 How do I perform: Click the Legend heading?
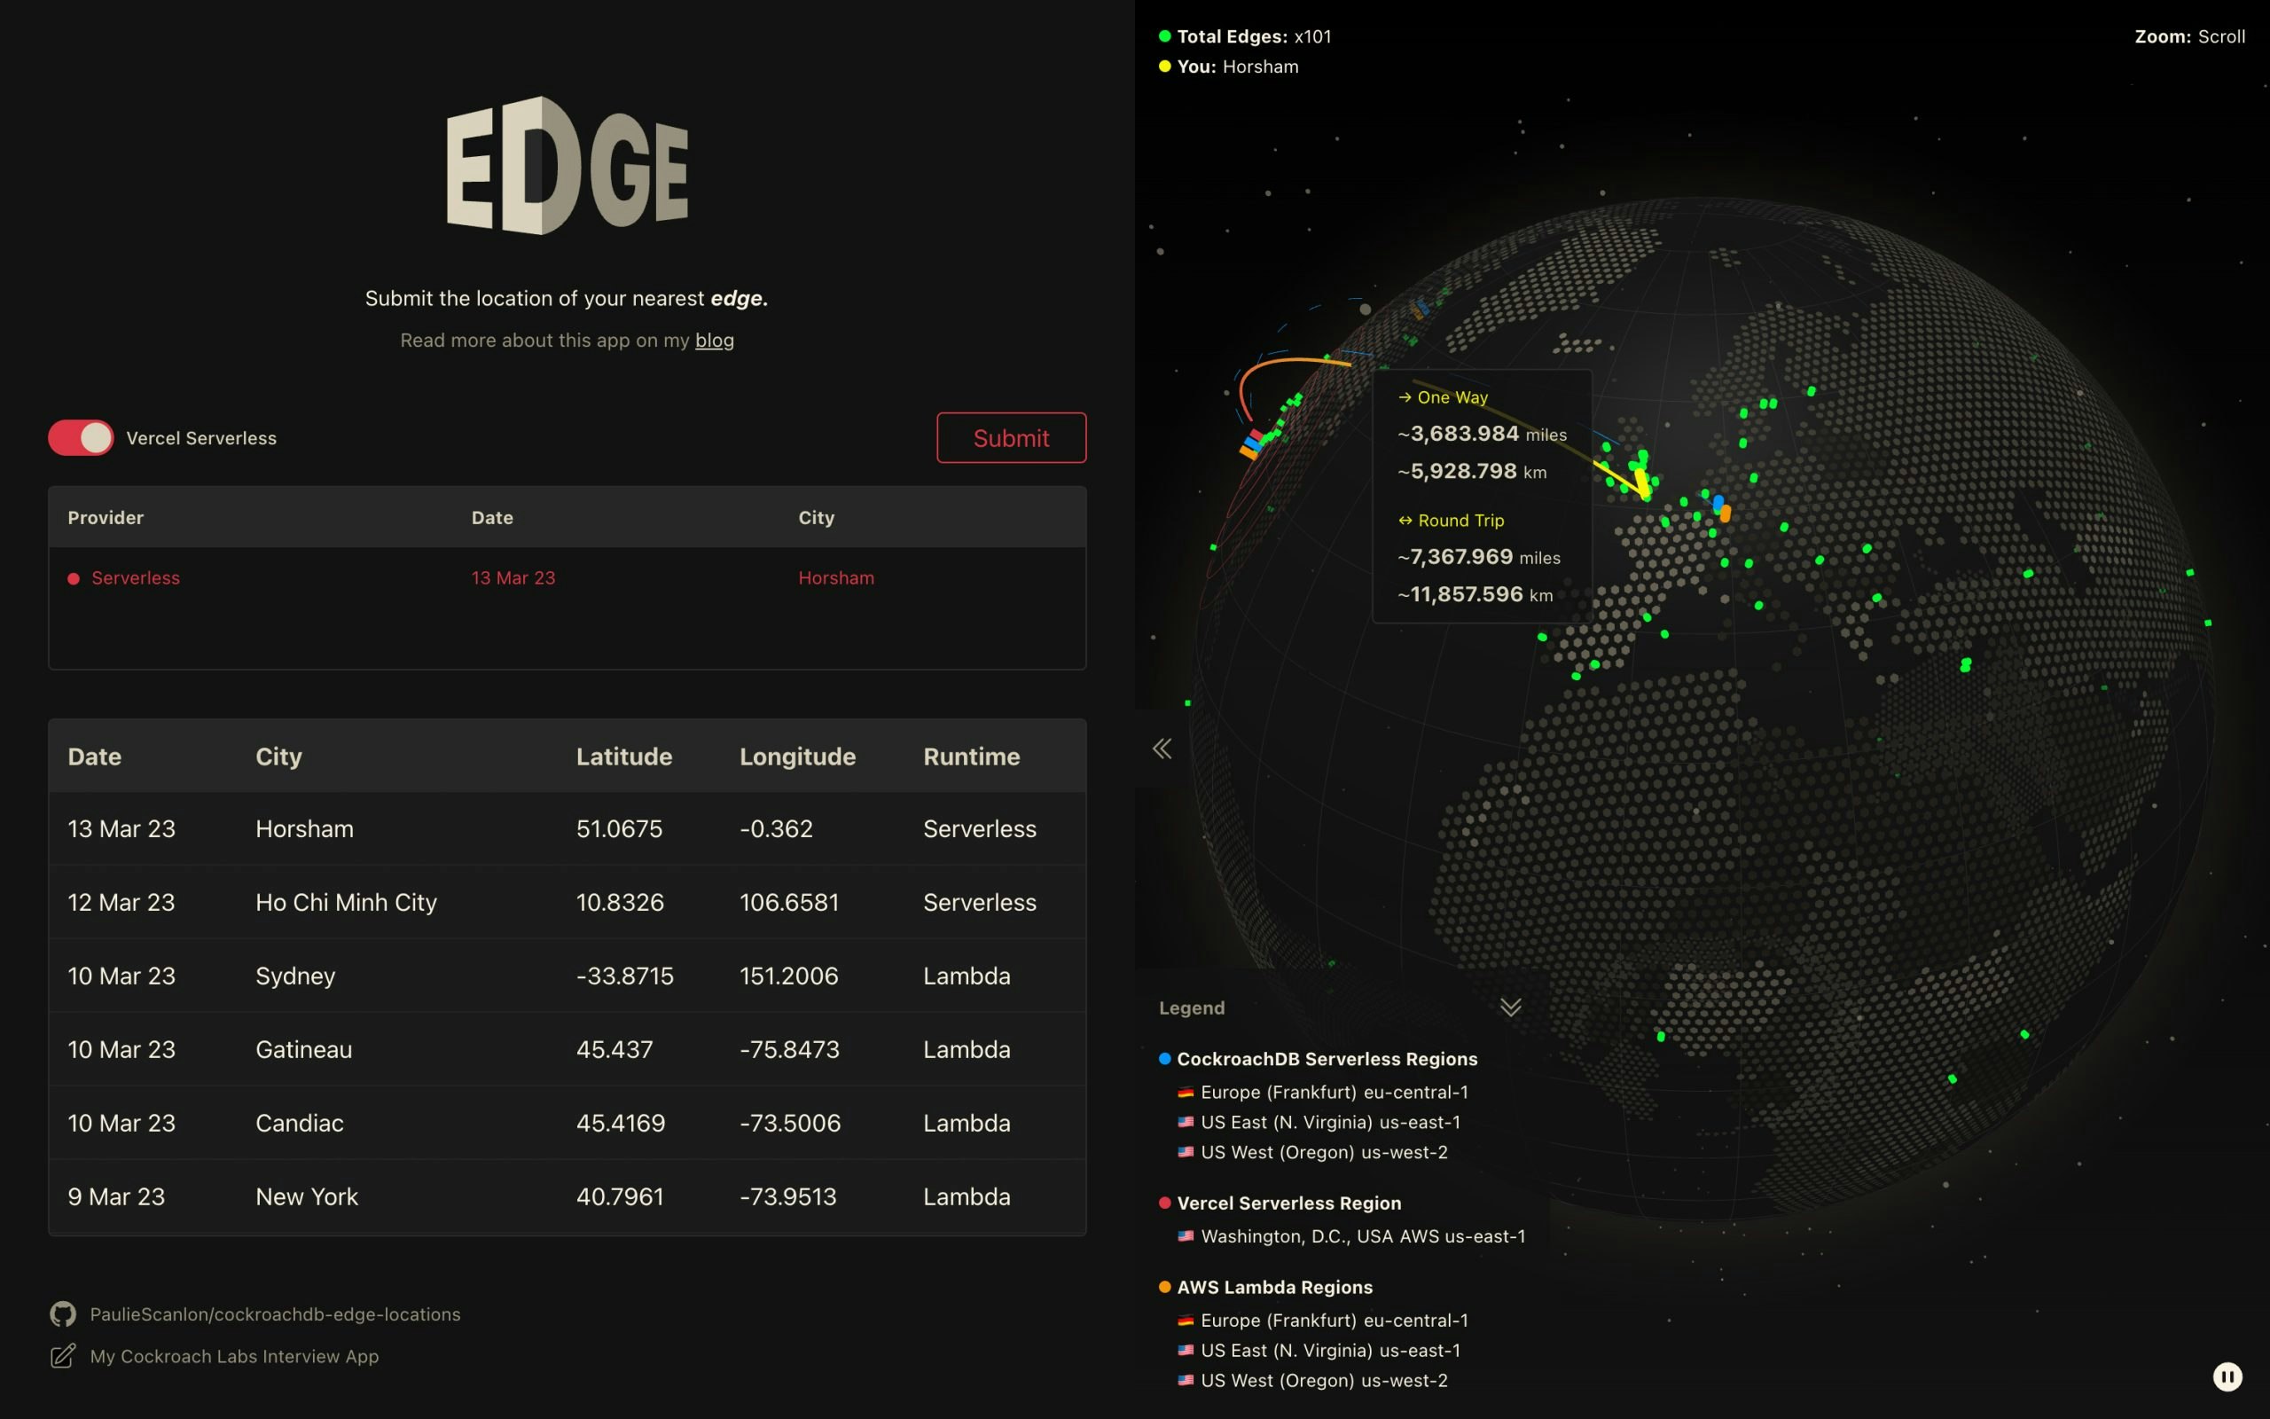point(1191,1008)
